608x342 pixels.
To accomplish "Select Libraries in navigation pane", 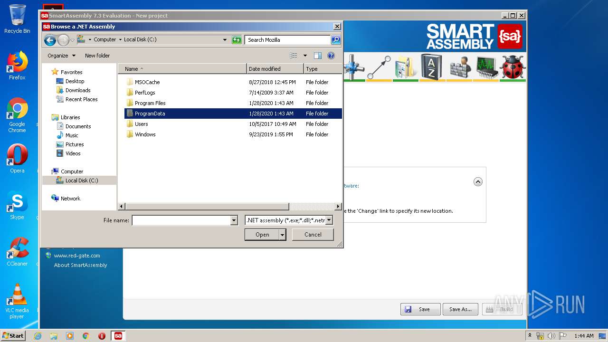I will point(70,117).
